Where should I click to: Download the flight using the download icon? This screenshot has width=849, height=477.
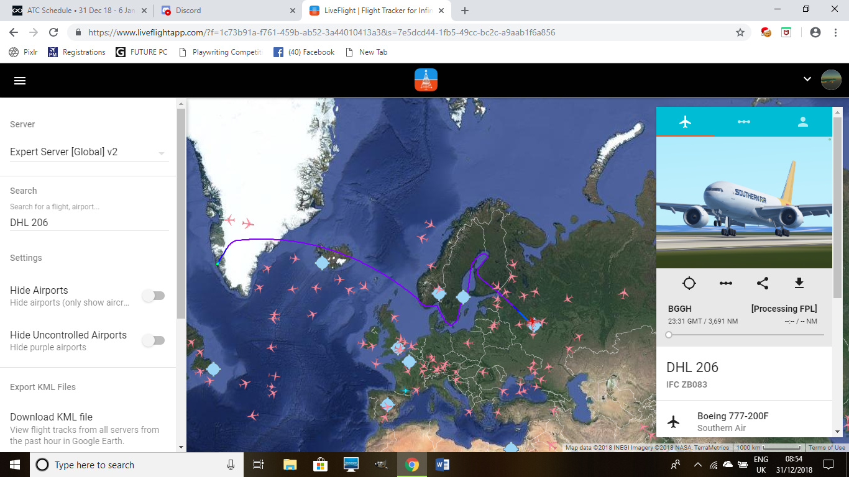tap(799, 283)
